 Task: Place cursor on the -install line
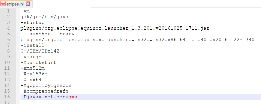(x=32, y=46)
